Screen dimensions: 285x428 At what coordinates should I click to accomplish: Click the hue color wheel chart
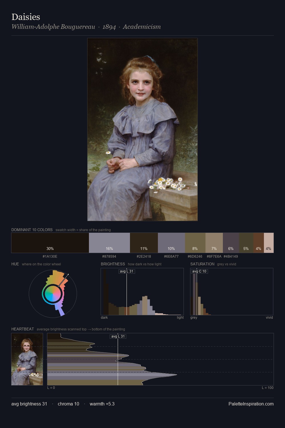click(x=53, y=293)
